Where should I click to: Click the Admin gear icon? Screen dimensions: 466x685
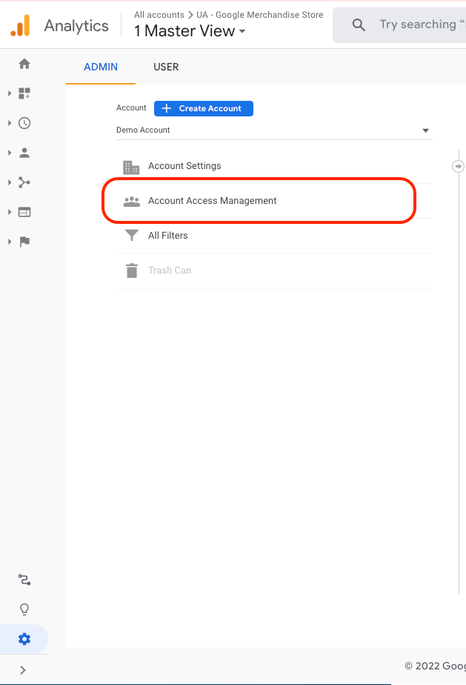[x=24, y=639]
